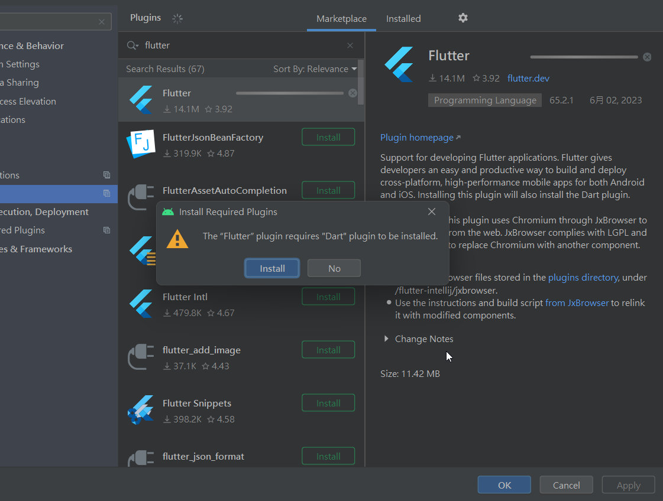Open the flutter.dev link
Screen dimensions: 663x501
[x=528, y=78]
